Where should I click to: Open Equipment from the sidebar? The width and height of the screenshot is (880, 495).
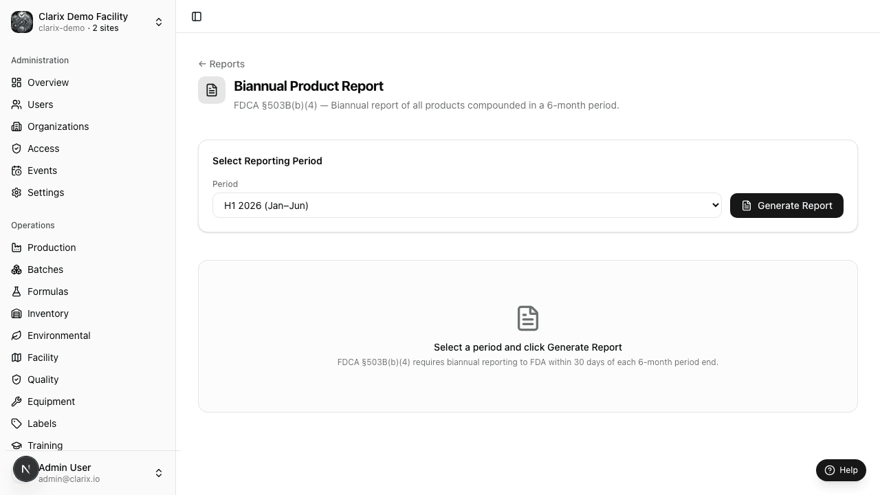point(88,401)
